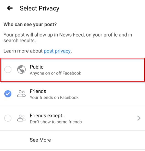Click the 'Who can see your post?' heading

click(x=30, y=25)
